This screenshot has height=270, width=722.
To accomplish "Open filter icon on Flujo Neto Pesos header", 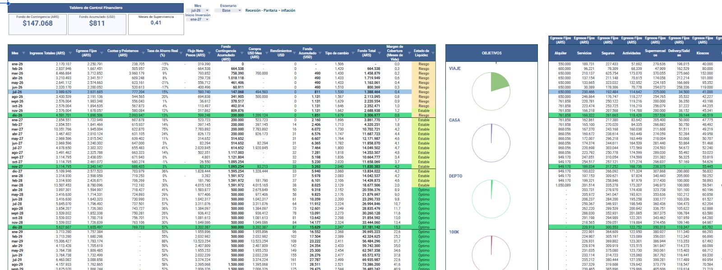I will pos(208,53).
